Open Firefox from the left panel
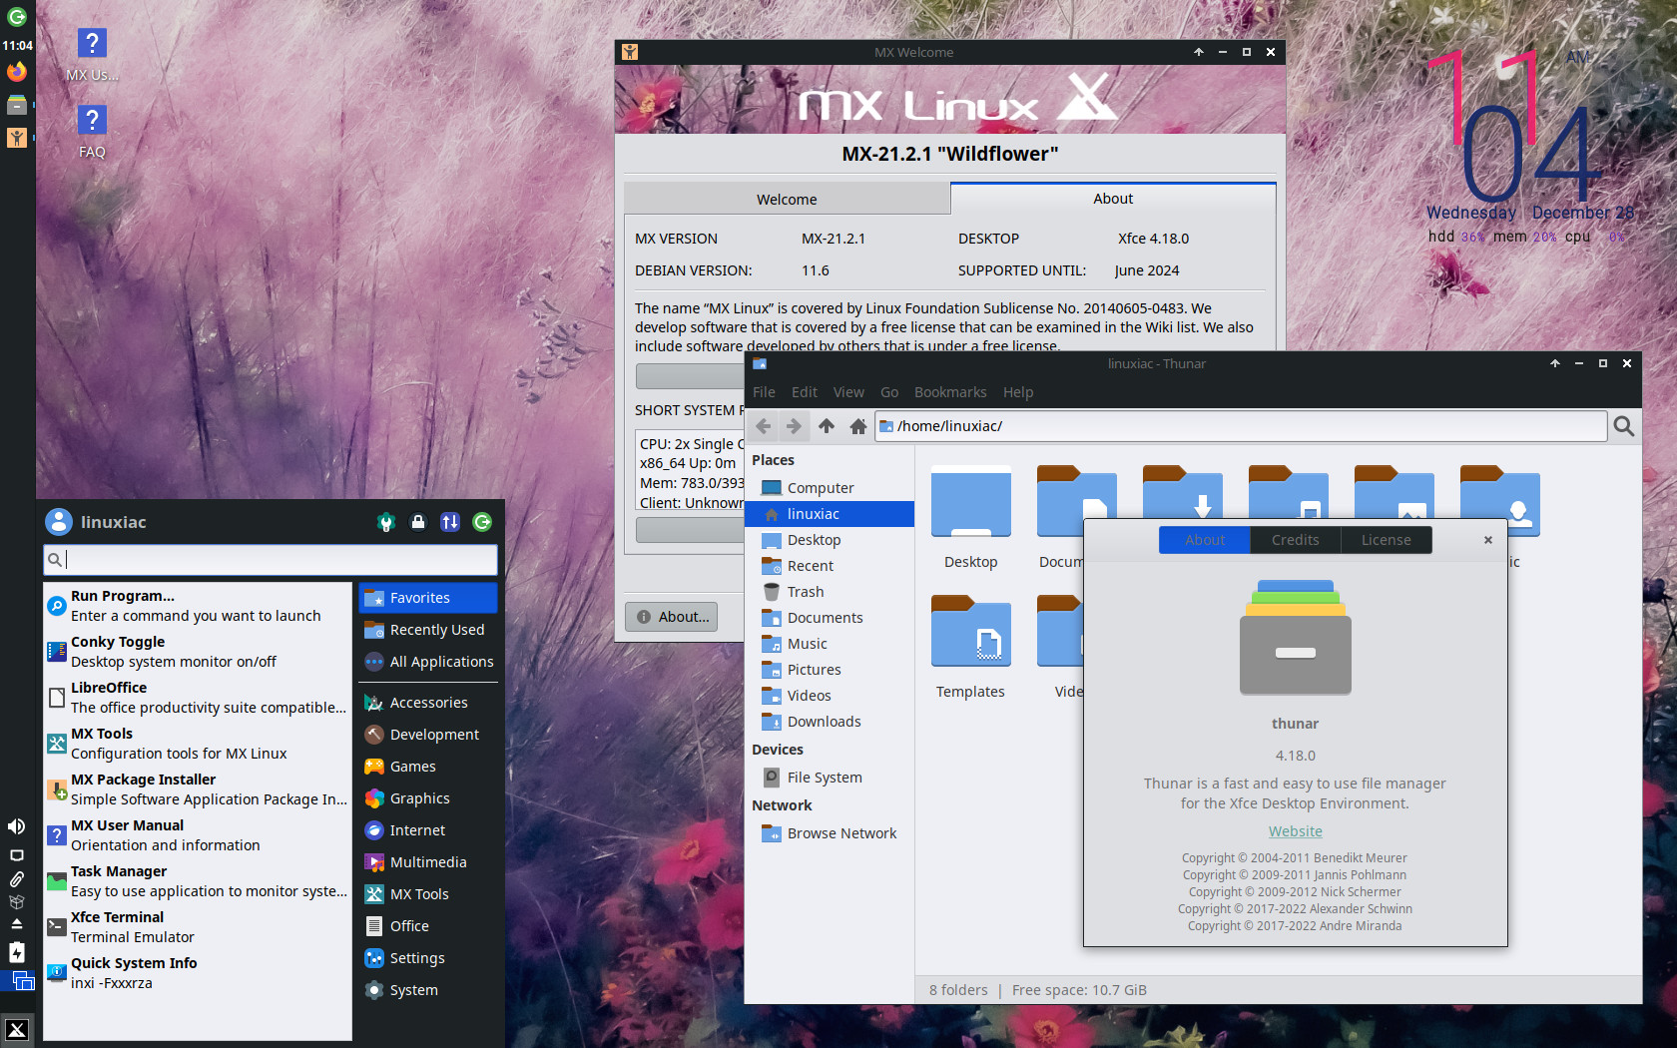Image resolution: width=1677 pixels, height=1048 pixels. click(17, 72)
